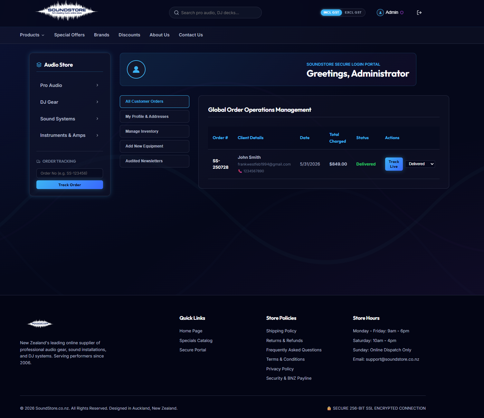Click the search magnifier icon
The width and height of the screenshot is (484, 418).
176,13
